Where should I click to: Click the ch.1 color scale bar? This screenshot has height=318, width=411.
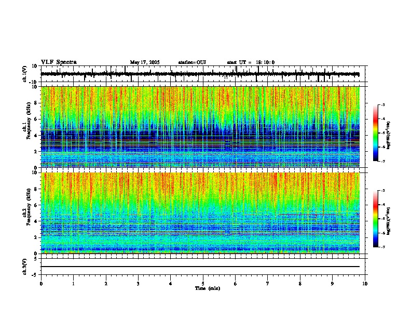[376, 133]
